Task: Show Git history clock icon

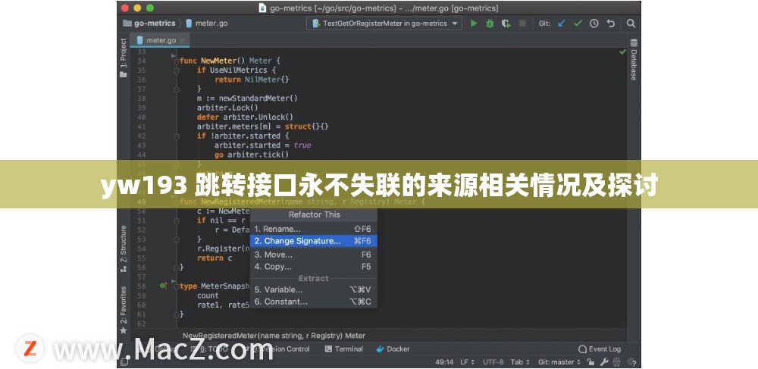Action: [594, 23]
